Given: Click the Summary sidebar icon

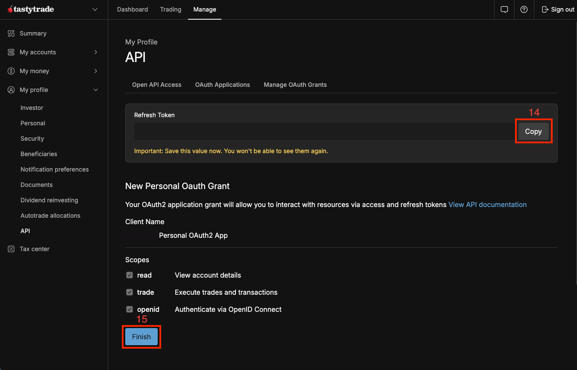Looking at the screenshot, I should click(x=11, y=33).
